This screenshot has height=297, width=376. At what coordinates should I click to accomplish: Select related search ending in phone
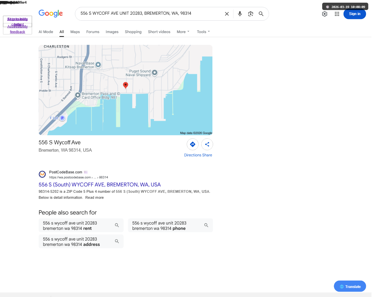[171, 226]
